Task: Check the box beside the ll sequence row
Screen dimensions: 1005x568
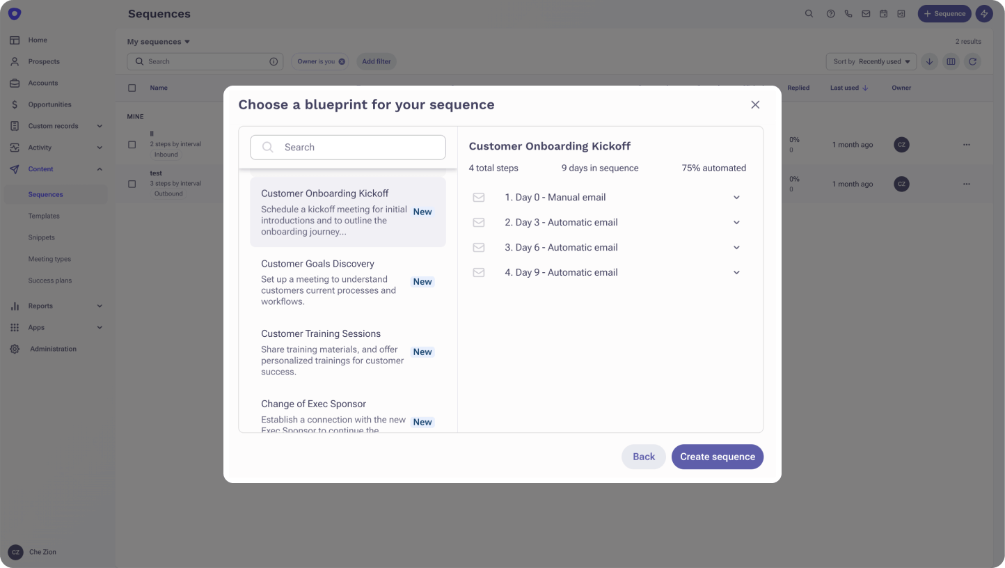Action: [x=132, y=144]
